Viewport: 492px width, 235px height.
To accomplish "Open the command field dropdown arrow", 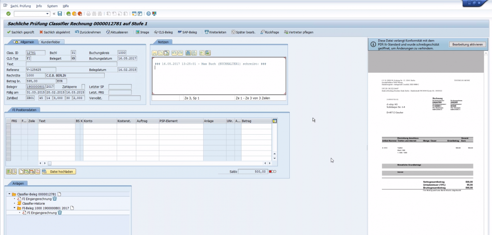I will pos(48,14).
